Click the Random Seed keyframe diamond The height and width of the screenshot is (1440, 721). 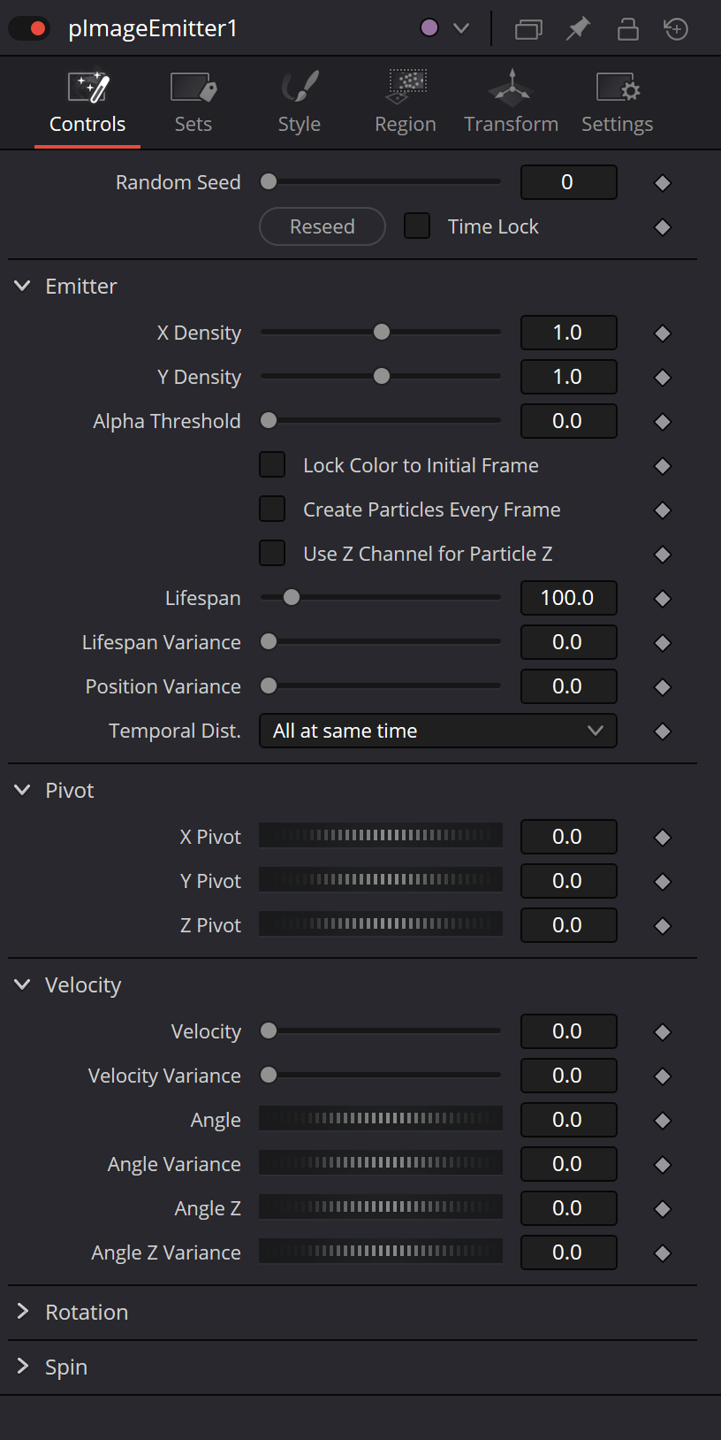click(x=663, y=183)
